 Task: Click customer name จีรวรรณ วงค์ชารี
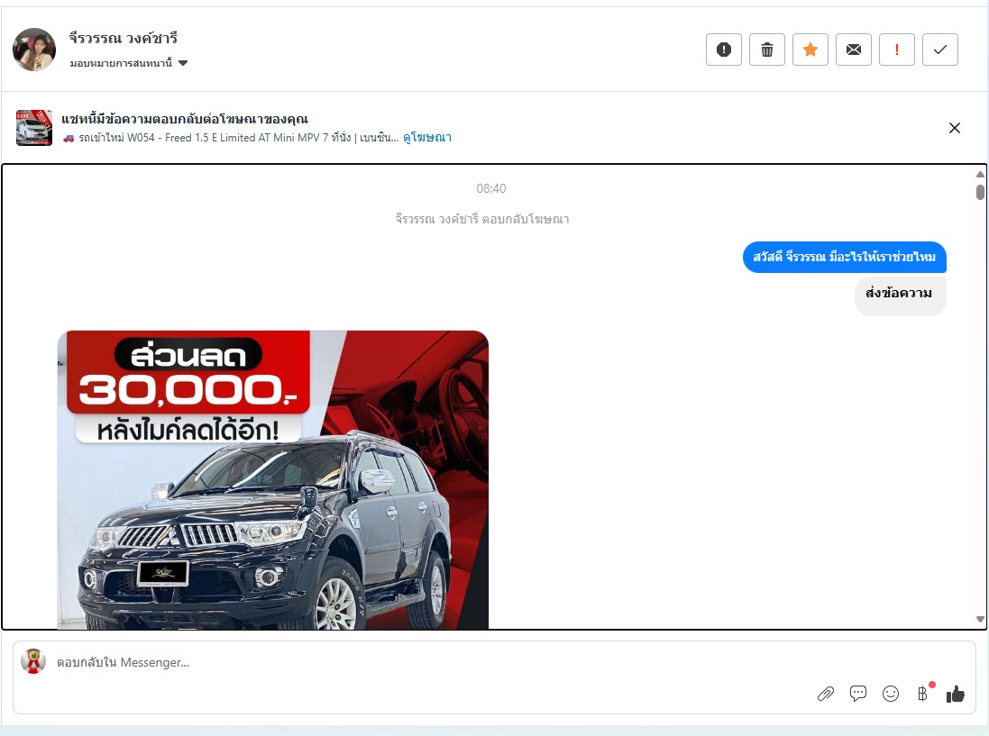point(124,38)
